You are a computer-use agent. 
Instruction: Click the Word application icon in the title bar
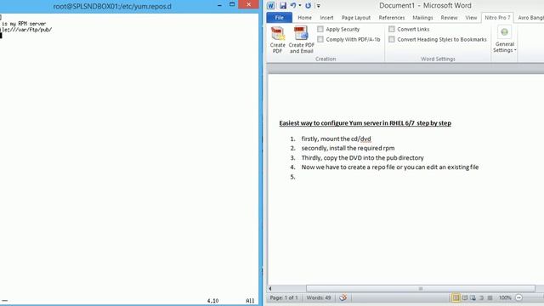click(x=270, y=6)
